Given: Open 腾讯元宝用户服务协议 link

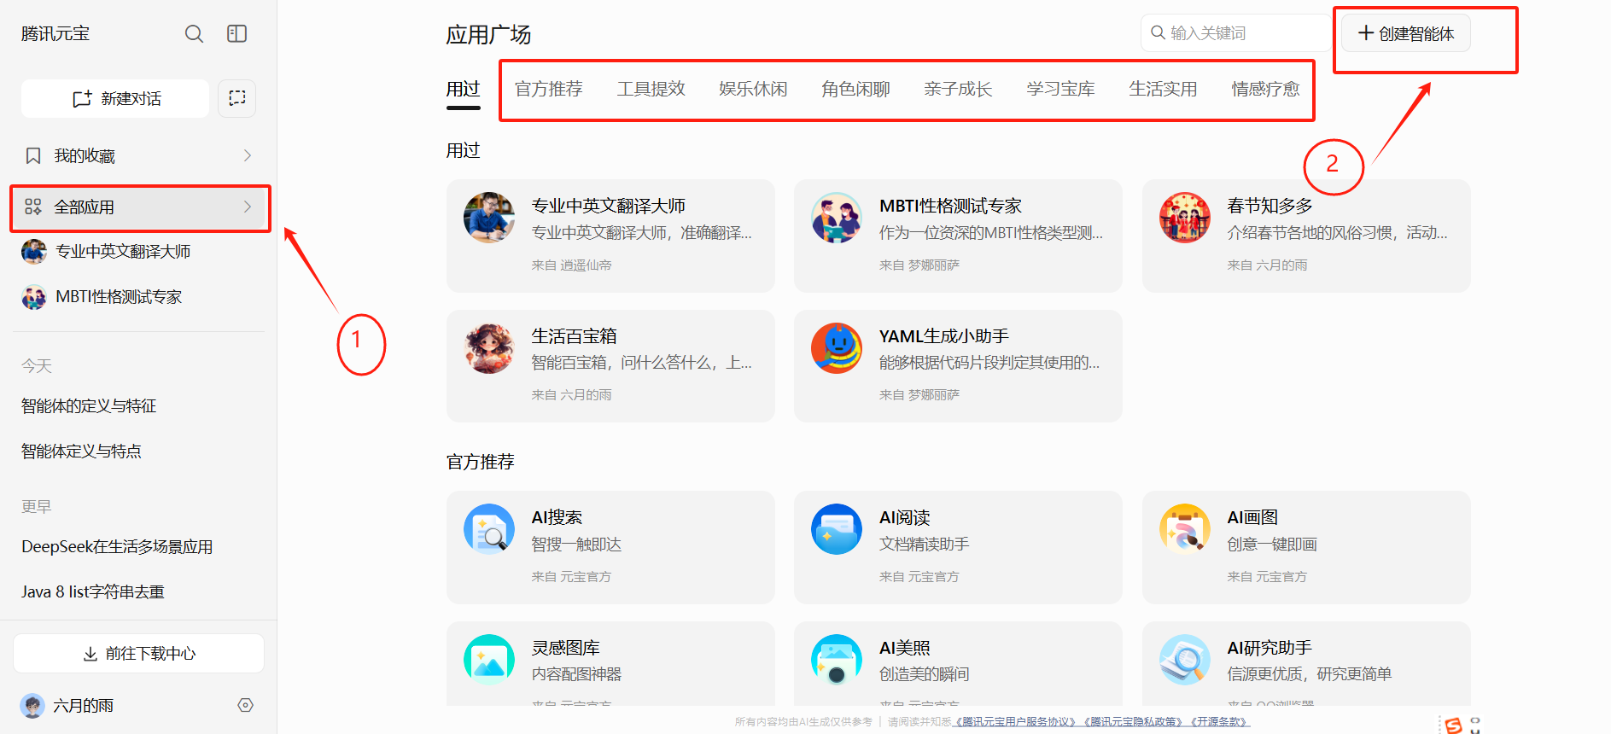Looking at the screenshot, I should click(1016, 722).
